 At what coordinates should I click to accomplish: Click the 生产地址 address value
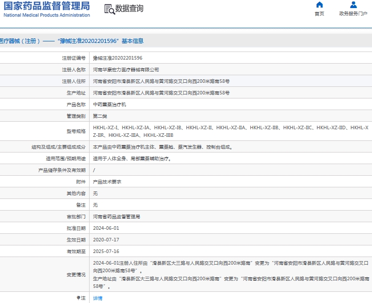pos(161,93)
